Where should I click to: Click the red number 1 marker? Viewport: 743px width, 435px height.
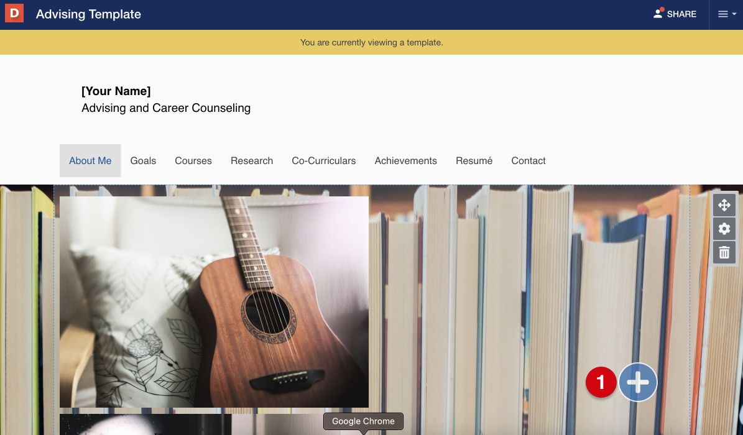[601, 382]
